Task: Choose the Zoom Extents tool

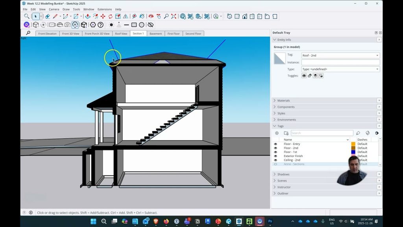Action: tap(174, 17)
